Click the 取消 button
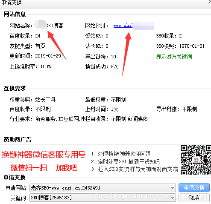211x204 pixels. tap(194, 198)
